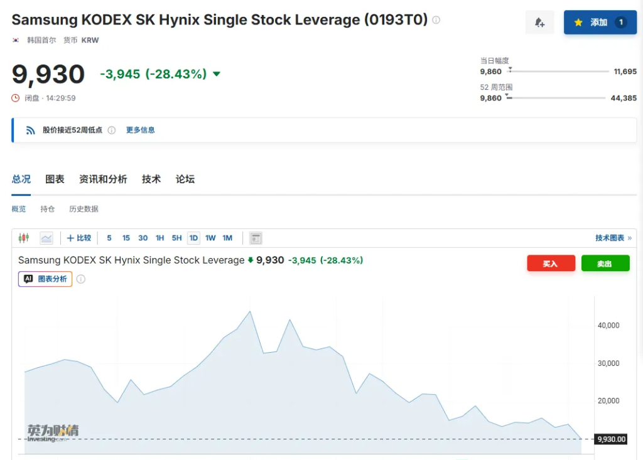Click info icon after 股价接近52周低点

[112, 130]
